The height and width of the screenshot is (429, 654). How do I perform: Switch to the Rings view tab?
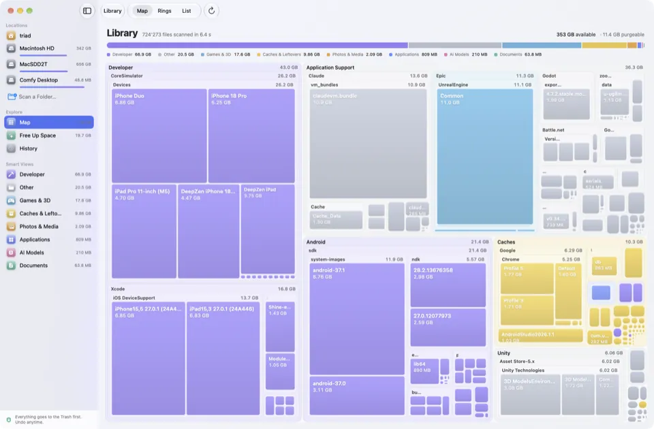click(x=164, y=11)
